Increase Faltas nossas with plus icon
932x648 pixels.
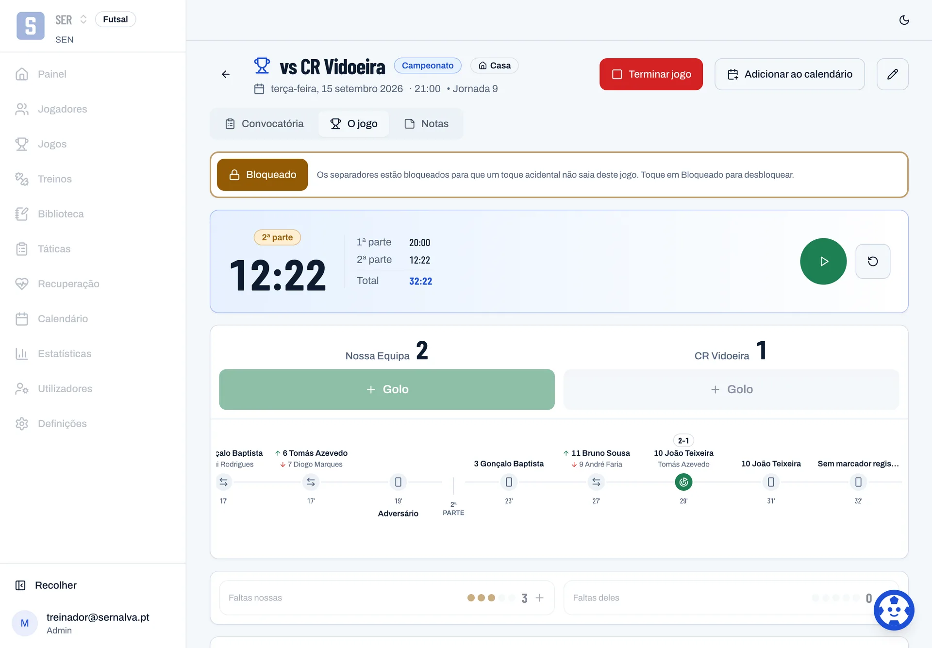click(539, 598)
